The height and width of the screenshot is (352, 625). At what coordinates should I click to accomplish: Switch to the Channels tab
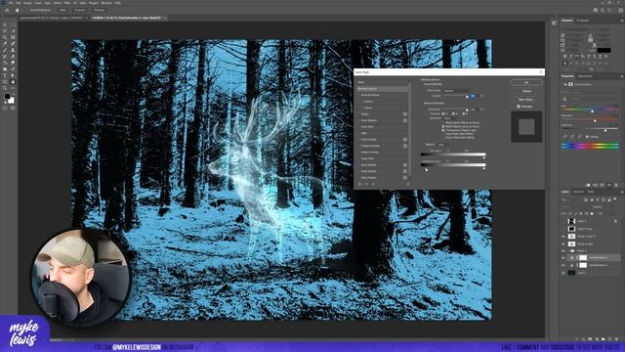point(578,192)
